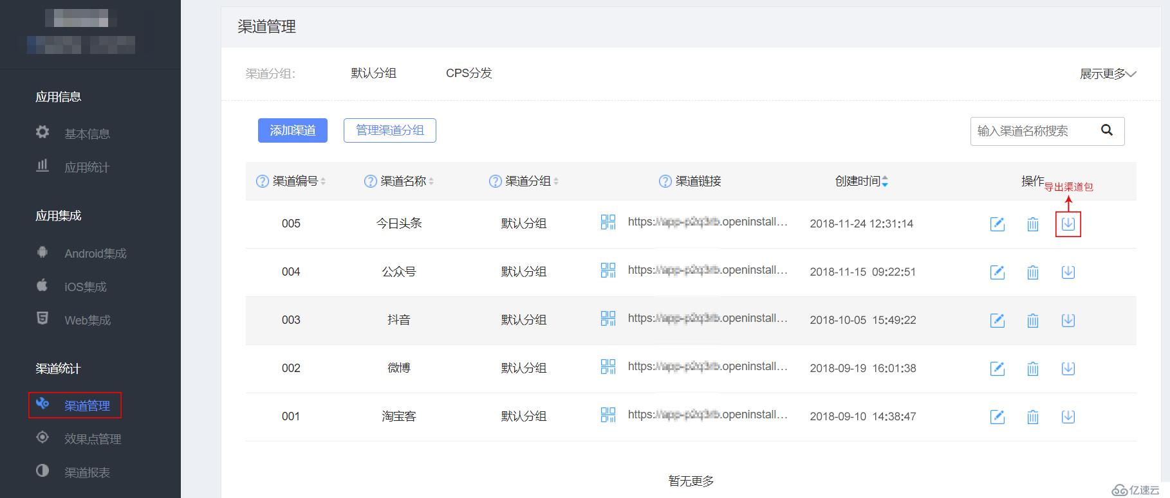Export channel package for 公众号
1170x498 pixels.
[x=1068, y=272]
